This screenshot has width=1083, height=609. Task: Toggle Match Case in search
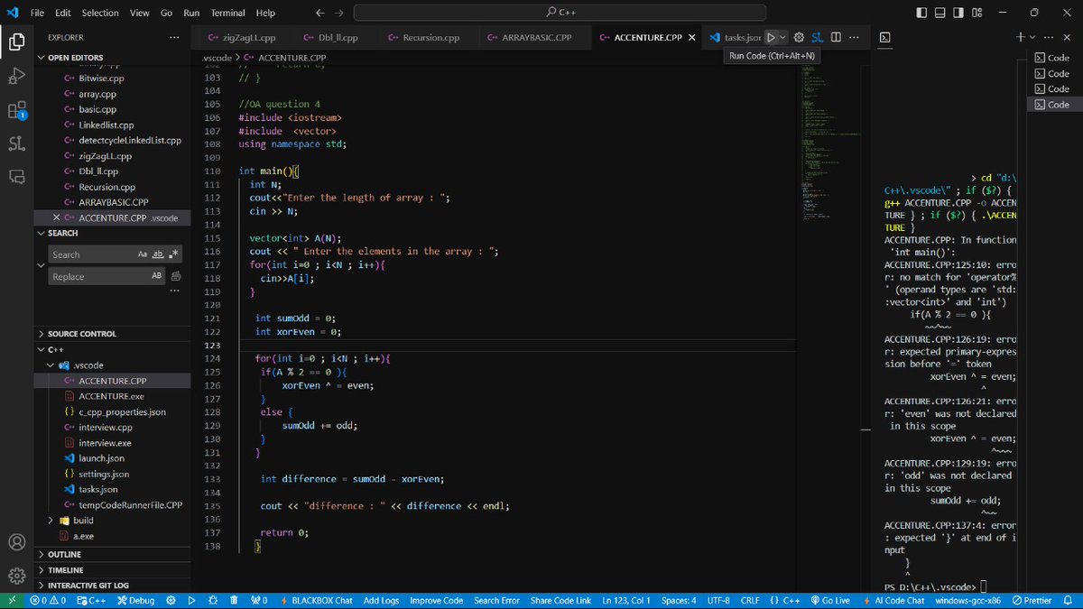pyautogui.click(x=143, y=254)
